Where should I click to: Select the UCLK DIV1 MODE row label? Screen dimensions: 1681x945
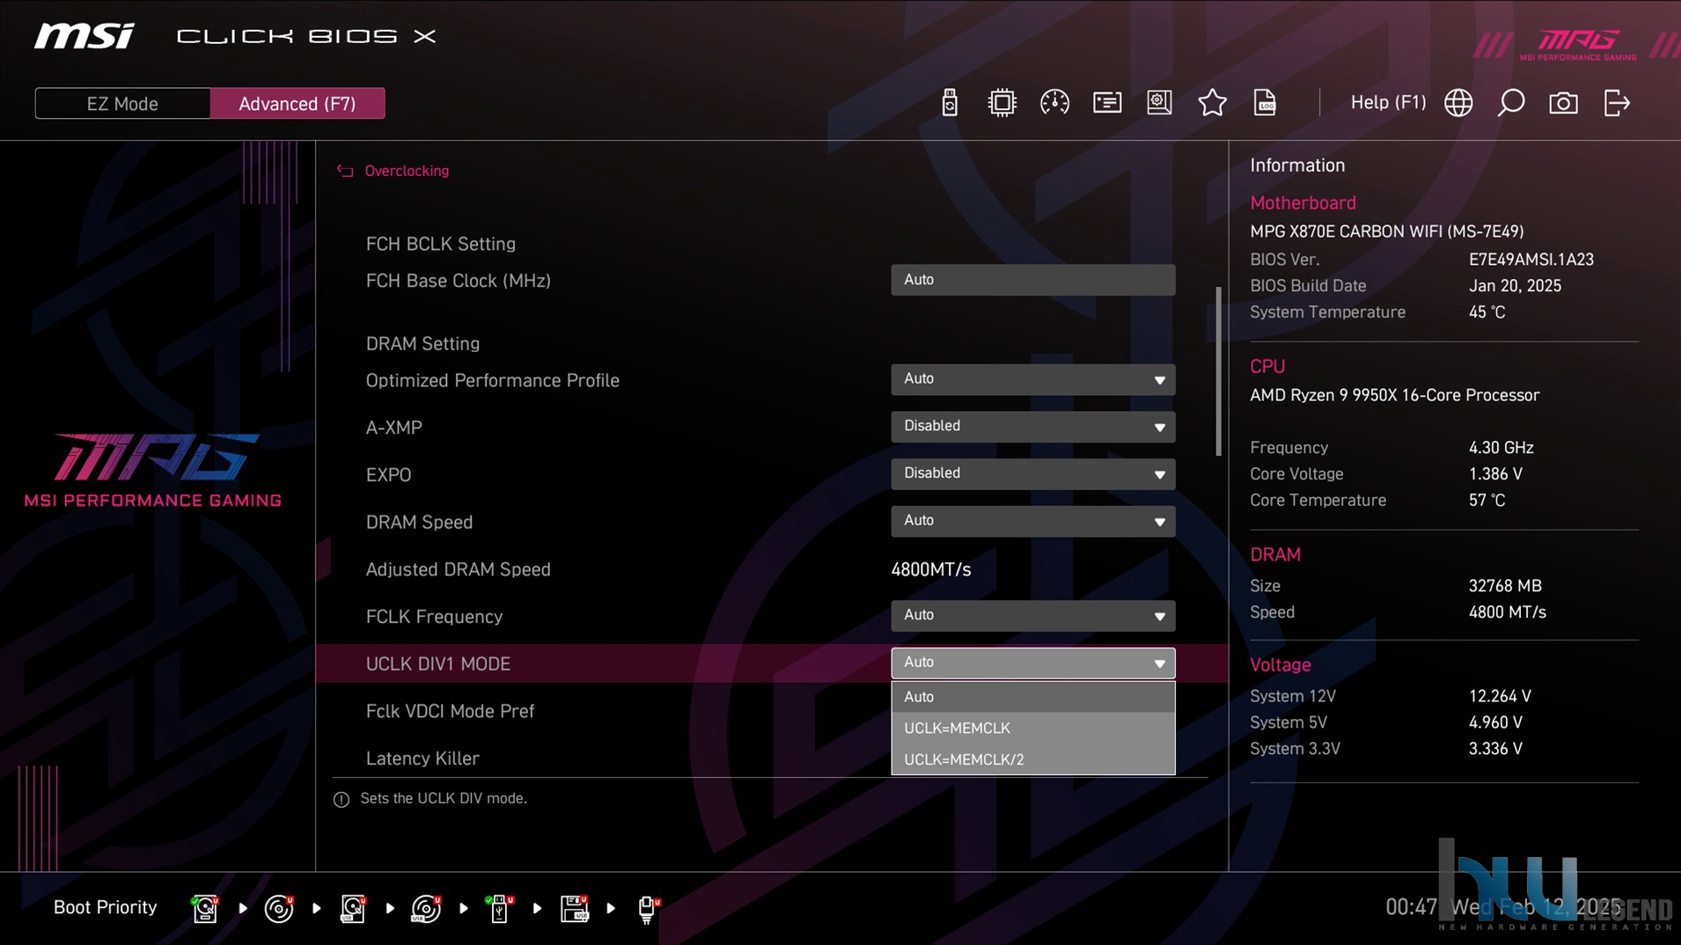(x=437, y=663)
